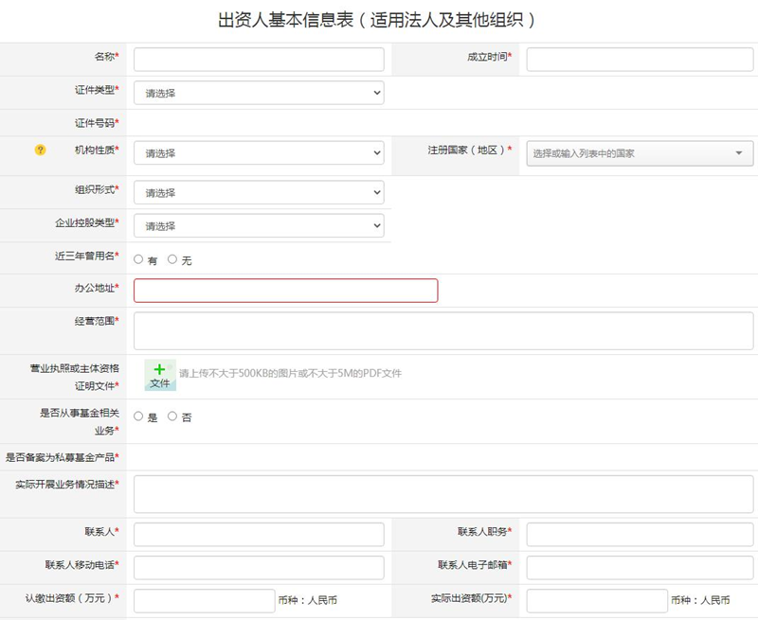Expand the 机构性质 dropdown list
The image size is (758, 620).
[259, 152]
